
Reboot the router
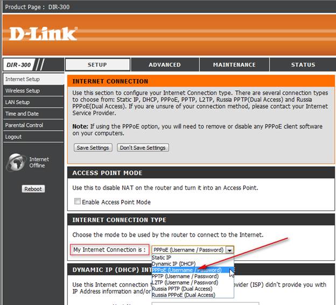33,189
